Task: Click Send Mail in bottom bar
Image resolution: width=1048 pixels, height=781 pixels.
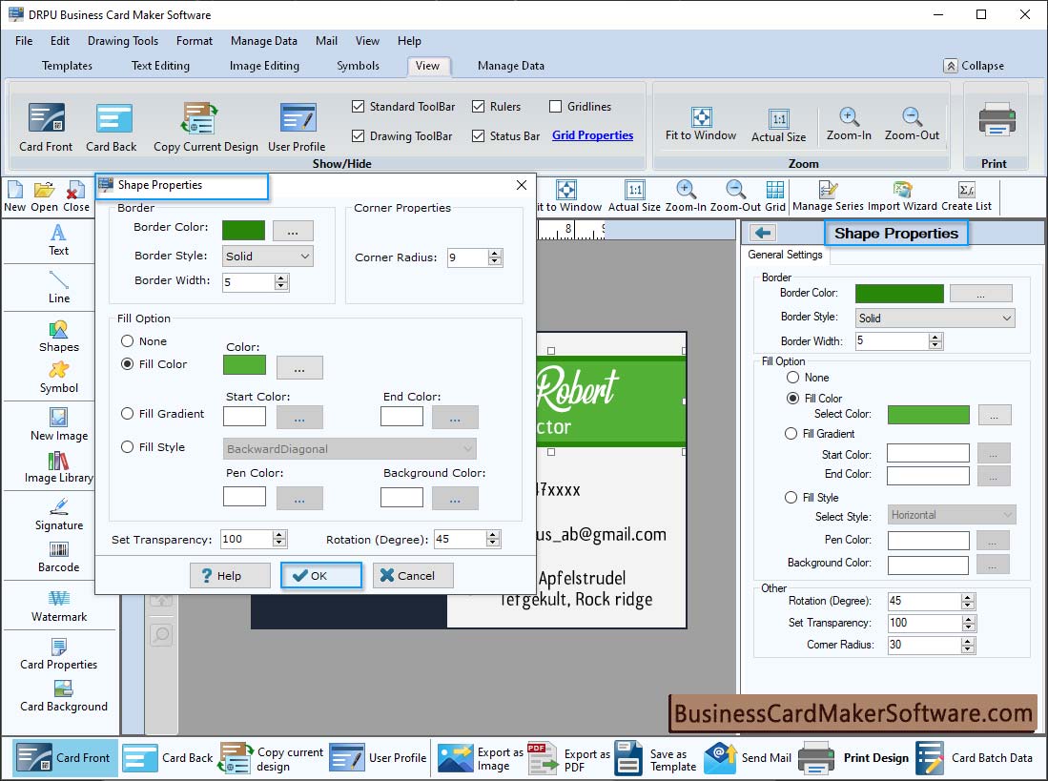Action: tap(748, 757)
